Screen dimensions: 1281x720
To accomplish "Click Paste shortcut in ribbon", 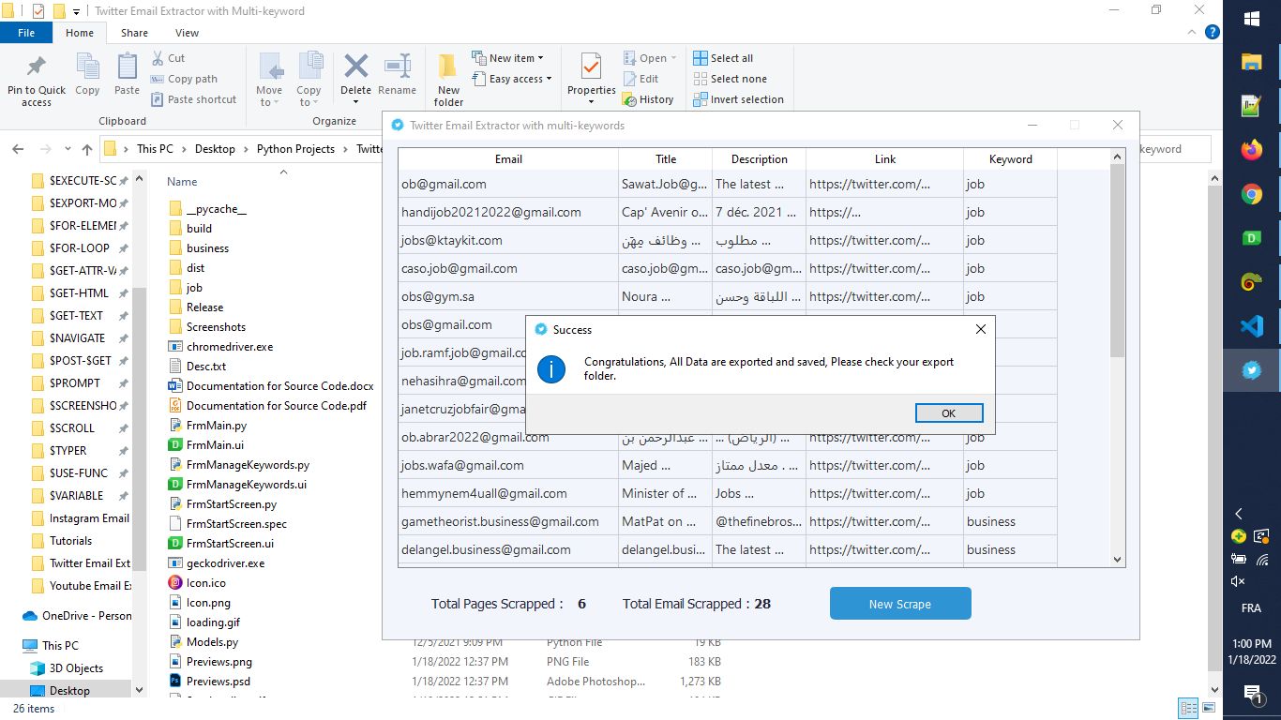I will pyautogui.click(x=193, y=99).
